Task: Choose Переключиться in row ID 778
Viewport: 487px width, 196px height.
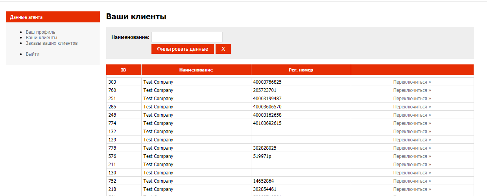Action: coord(412,148)
